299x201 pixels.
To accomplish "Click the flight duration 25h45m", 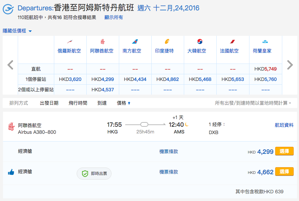I will (x=145, y=132).
